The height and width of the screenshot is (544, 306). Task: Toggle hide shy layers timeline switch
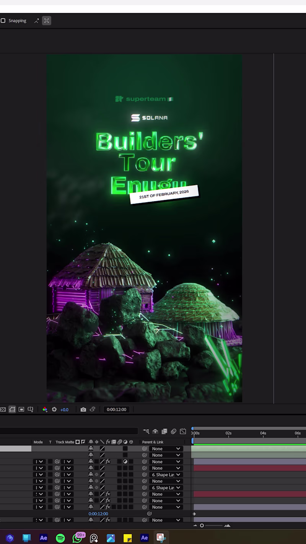click(x=155, y=431)
